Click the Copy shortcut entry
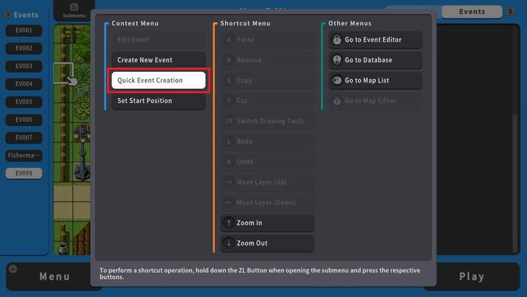This screenshot has height=297, width=527. tap(267, 80)
